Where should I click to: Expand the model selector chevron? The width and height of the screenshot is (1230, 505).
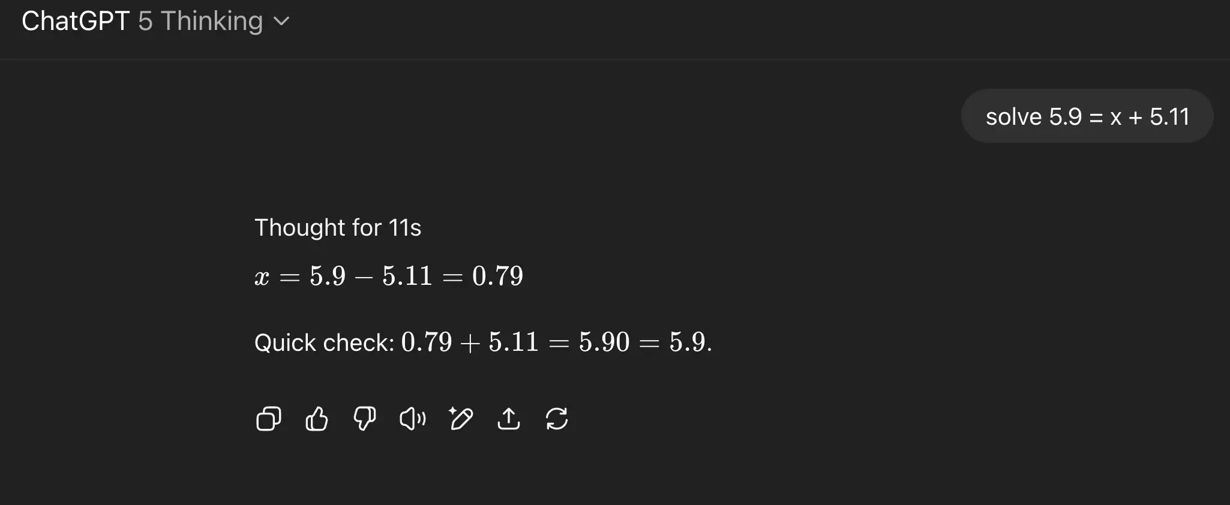click(x=281, y=22)
